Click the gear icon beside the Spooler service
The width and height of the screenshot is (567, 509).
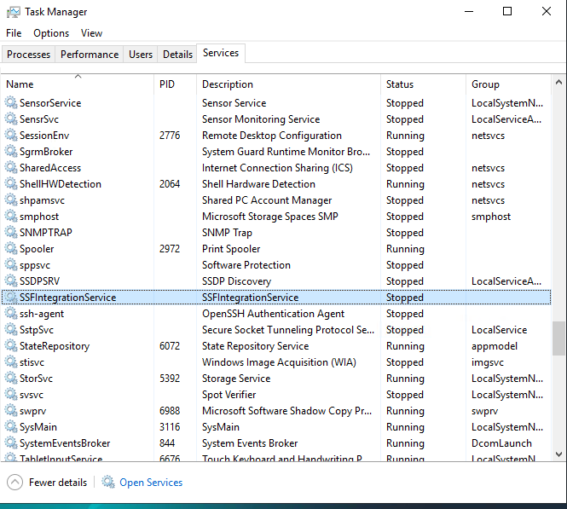[x=11, y=249]
